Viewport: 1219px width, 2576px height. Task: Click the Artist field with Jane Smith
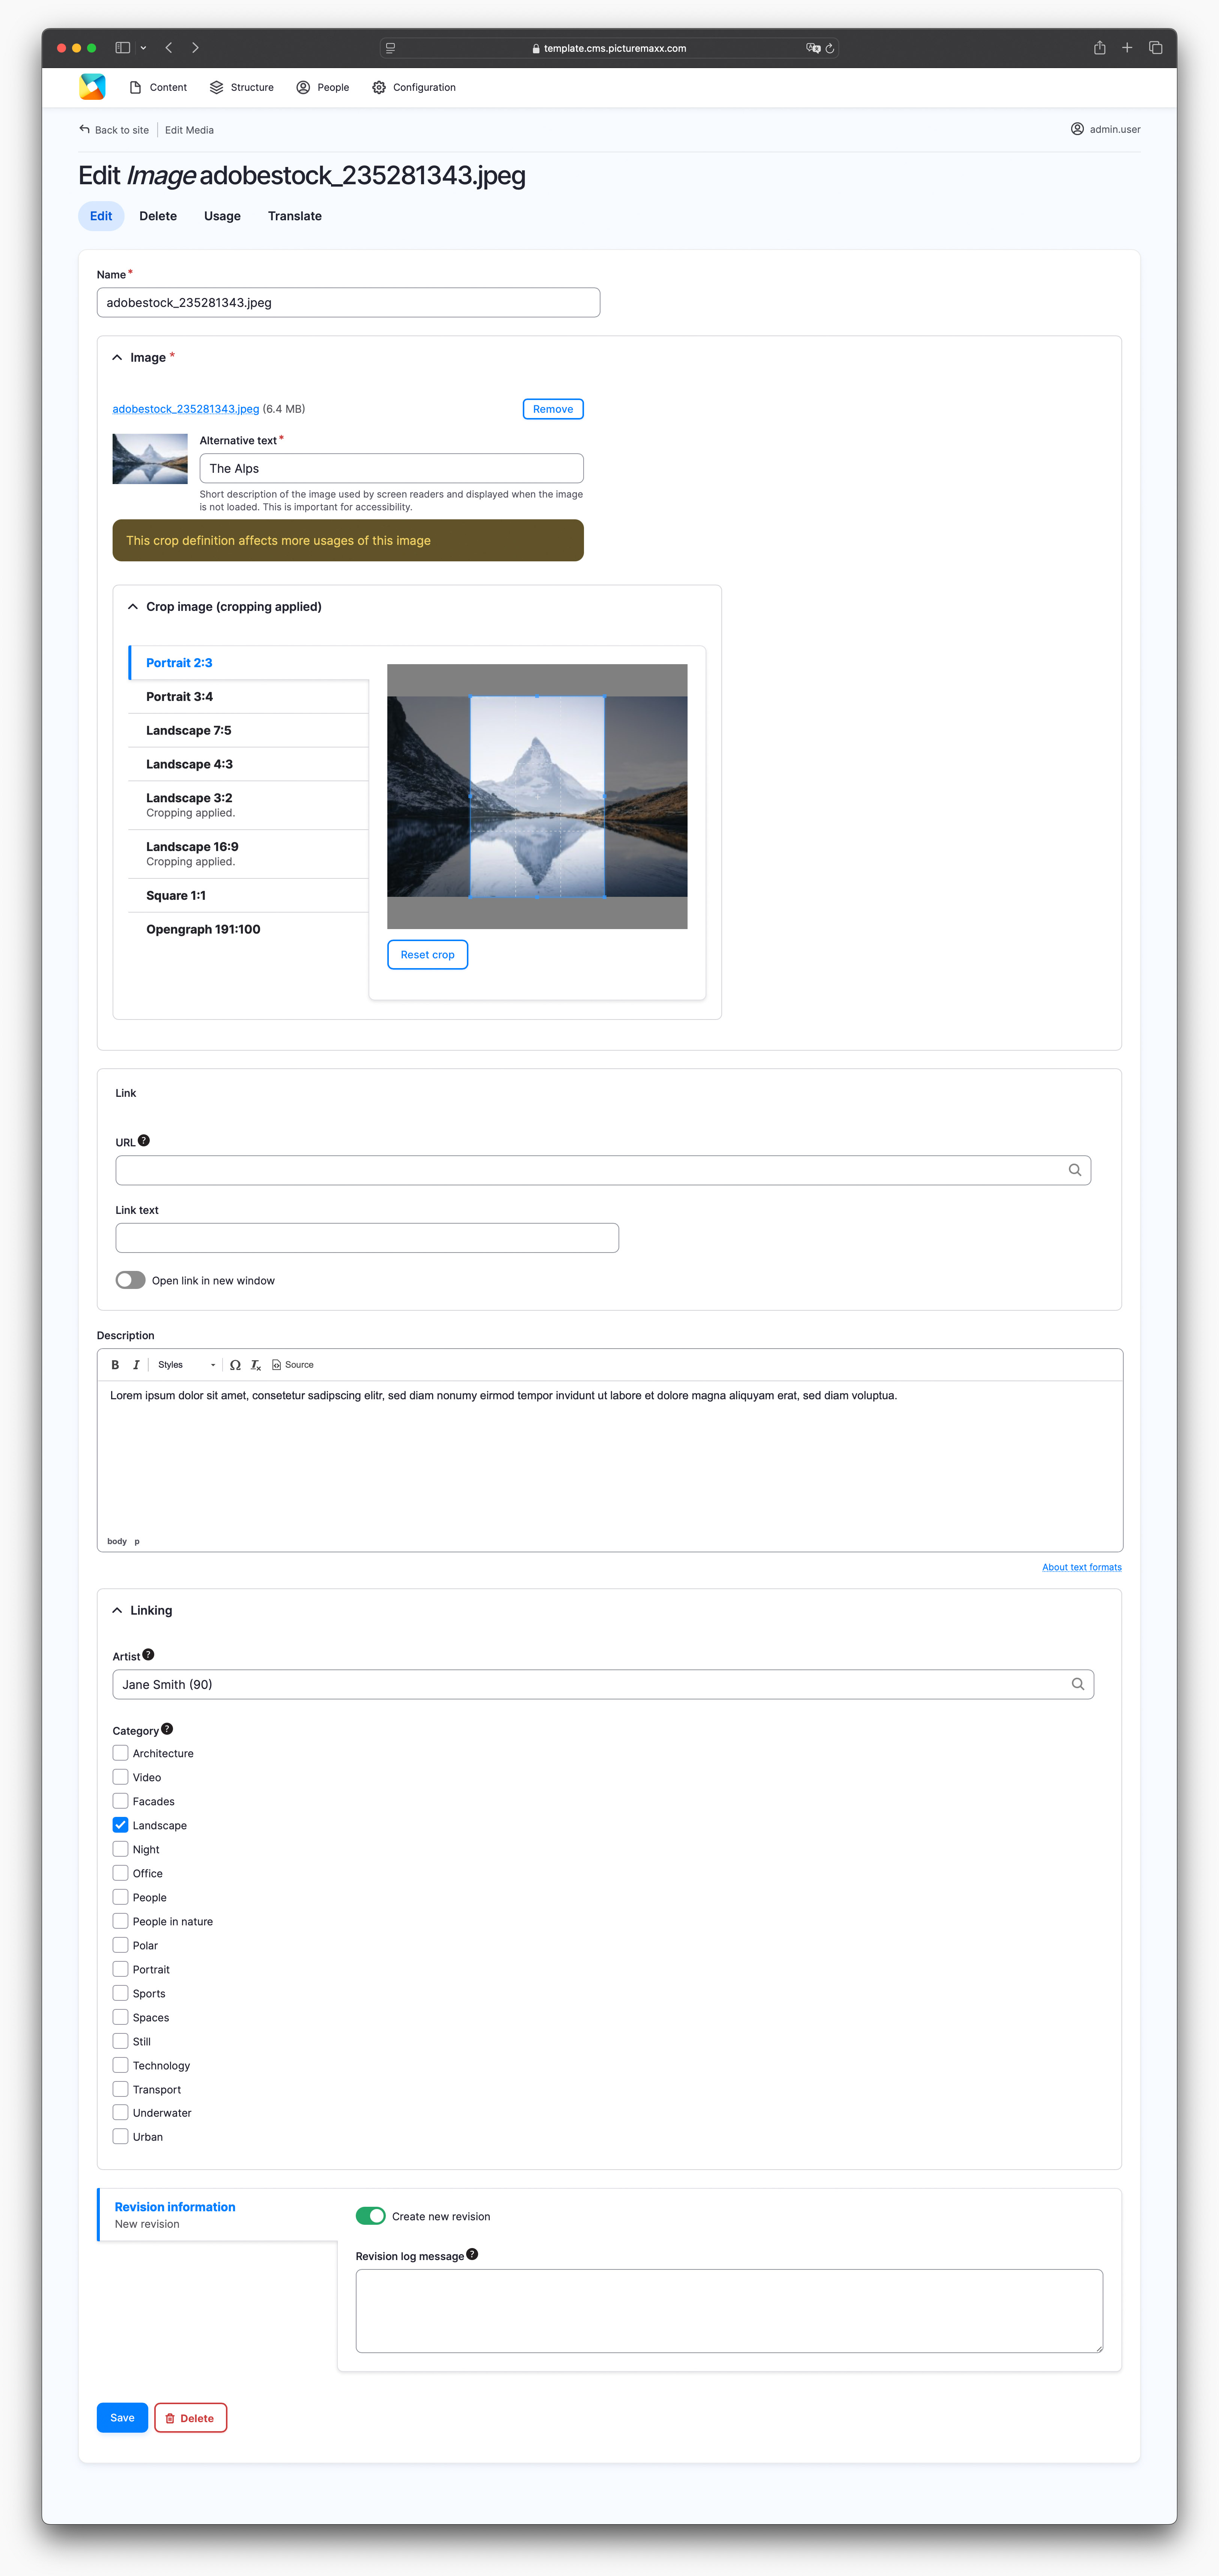pos(603,1685)
